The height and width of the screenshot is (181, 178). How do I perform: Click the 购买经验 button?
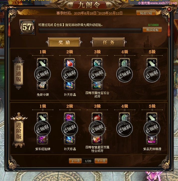pos(152,30)
